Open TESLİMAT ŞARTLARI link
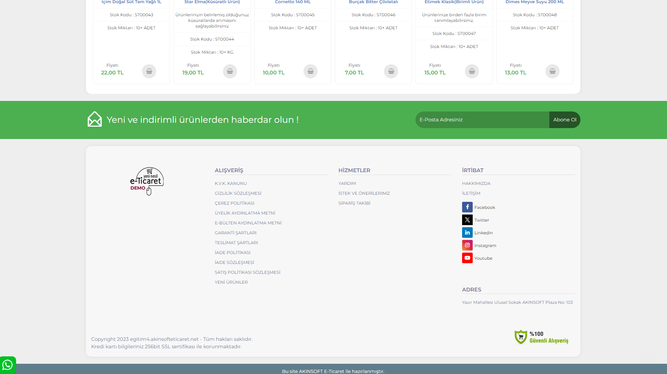Viewport: 667px width, 374px height. [236, 243]
